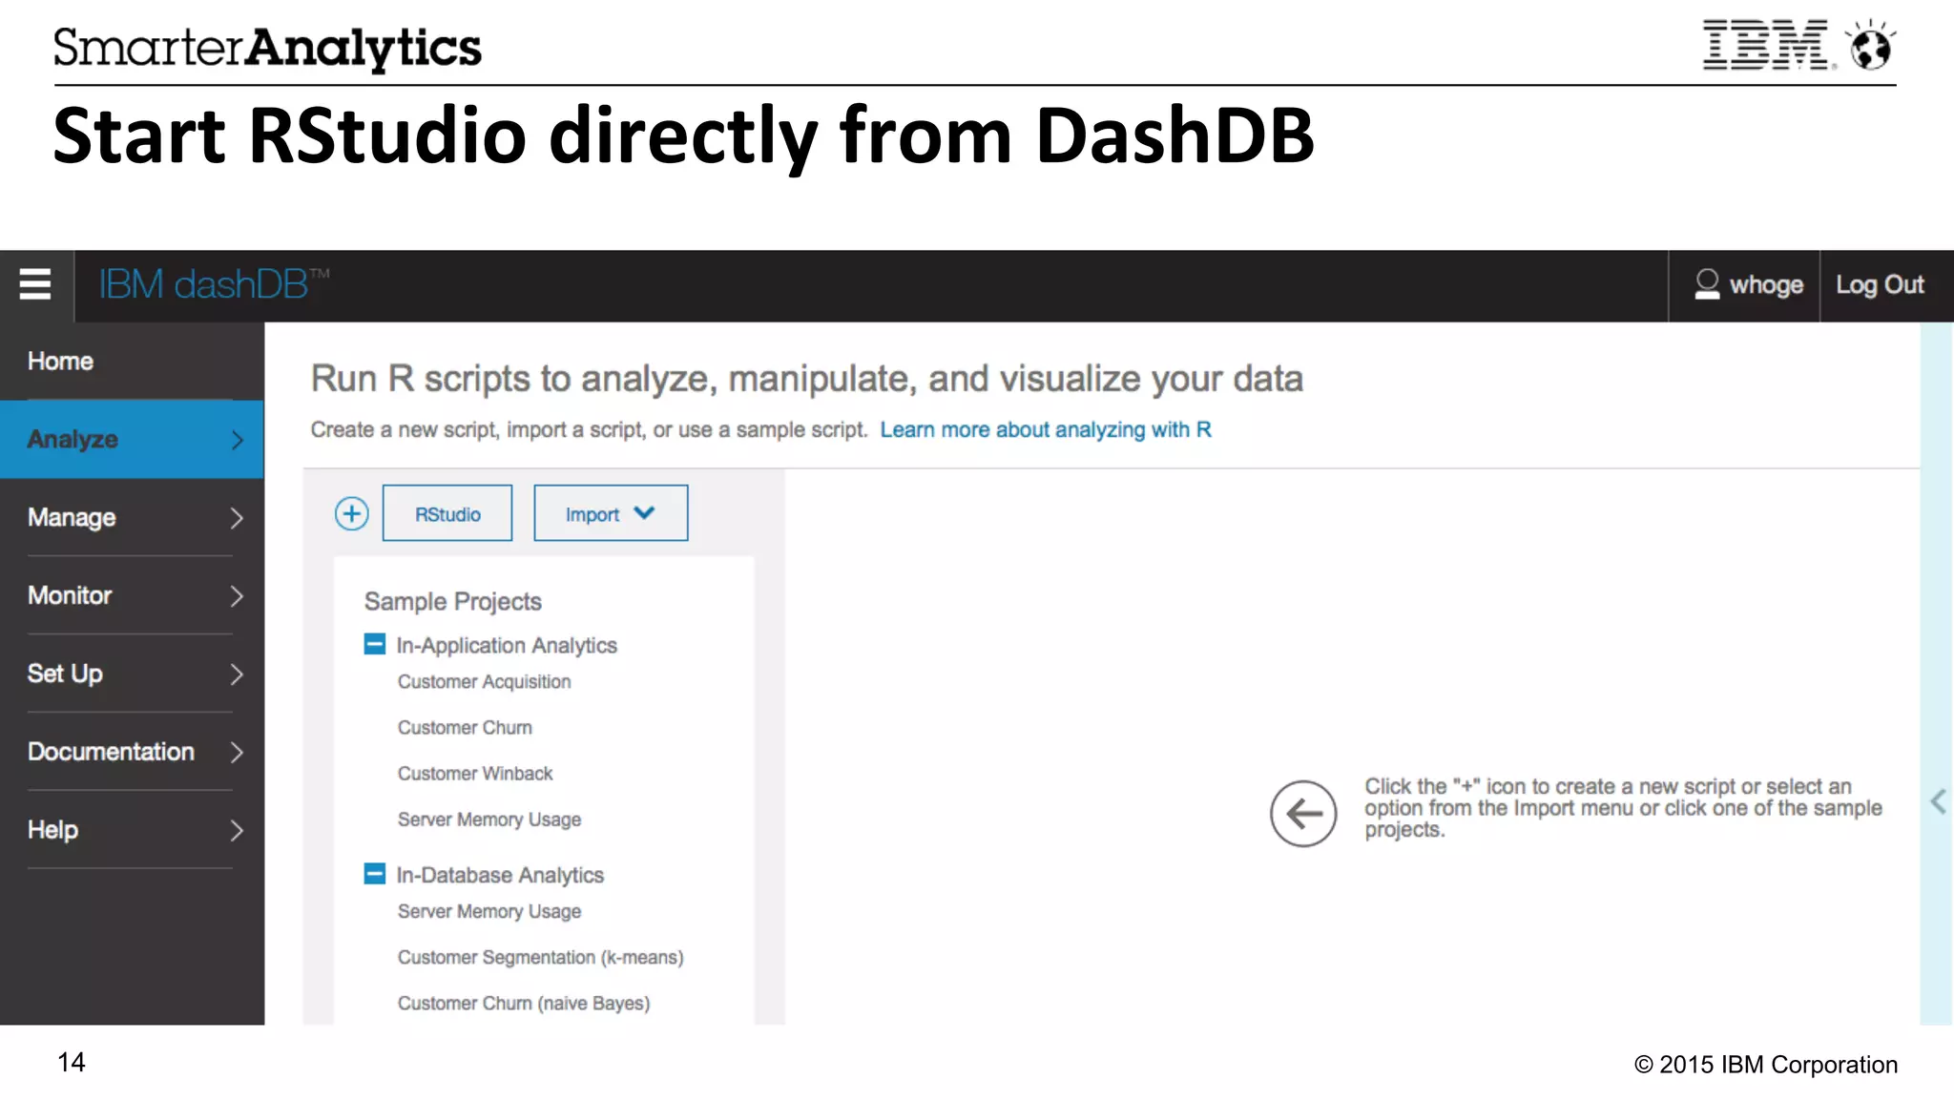Click the whoge username

click(1766, 285)
